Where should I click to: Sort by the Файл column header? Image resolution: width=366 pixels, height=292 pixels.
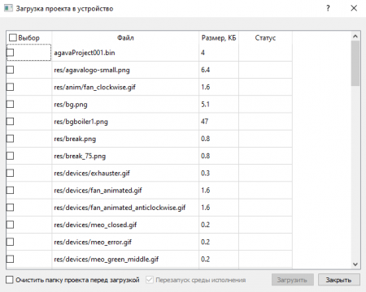tap(125, 37)
